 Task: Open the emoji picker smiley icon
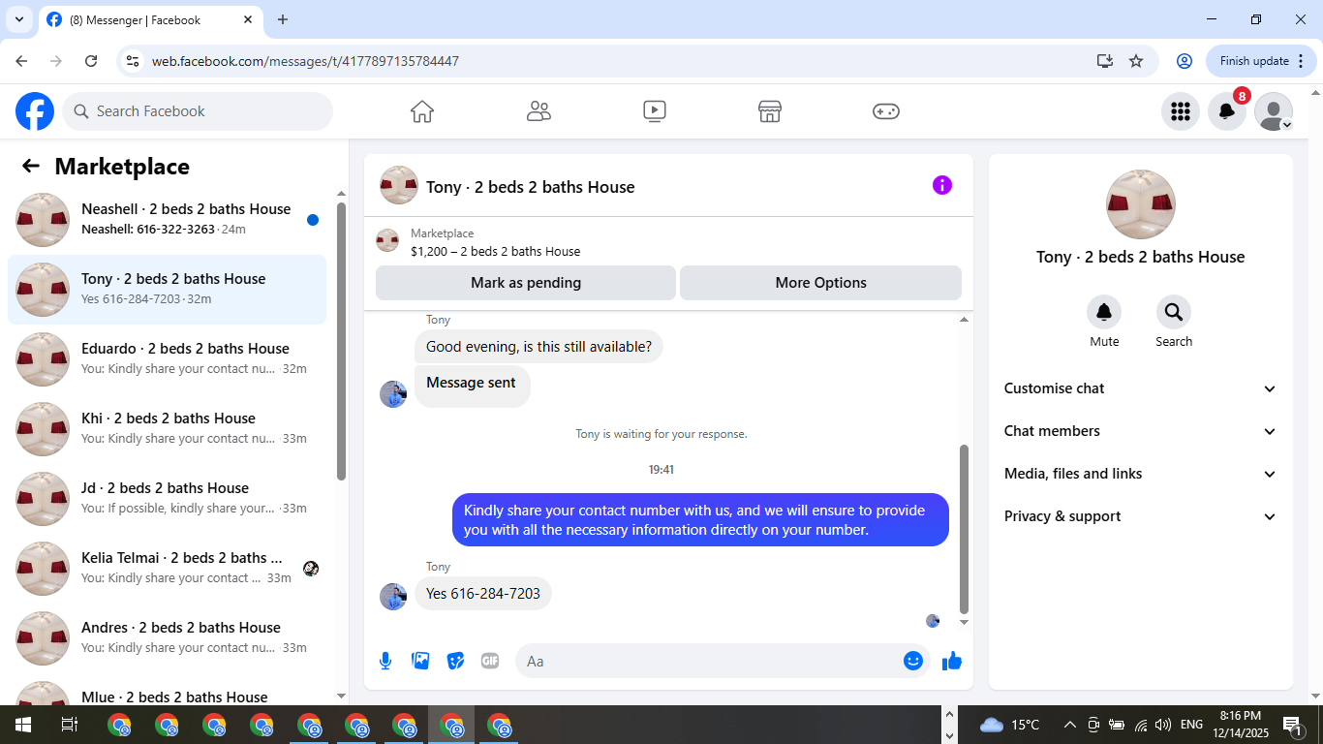pos(912,661)
